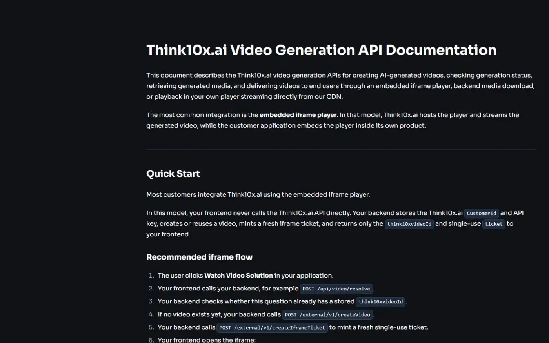The height and width of the screenshot is (343, 549).
Task: Click the step 2 text 'Your frontend calls your backend'
Action: [x=209, y=289]
